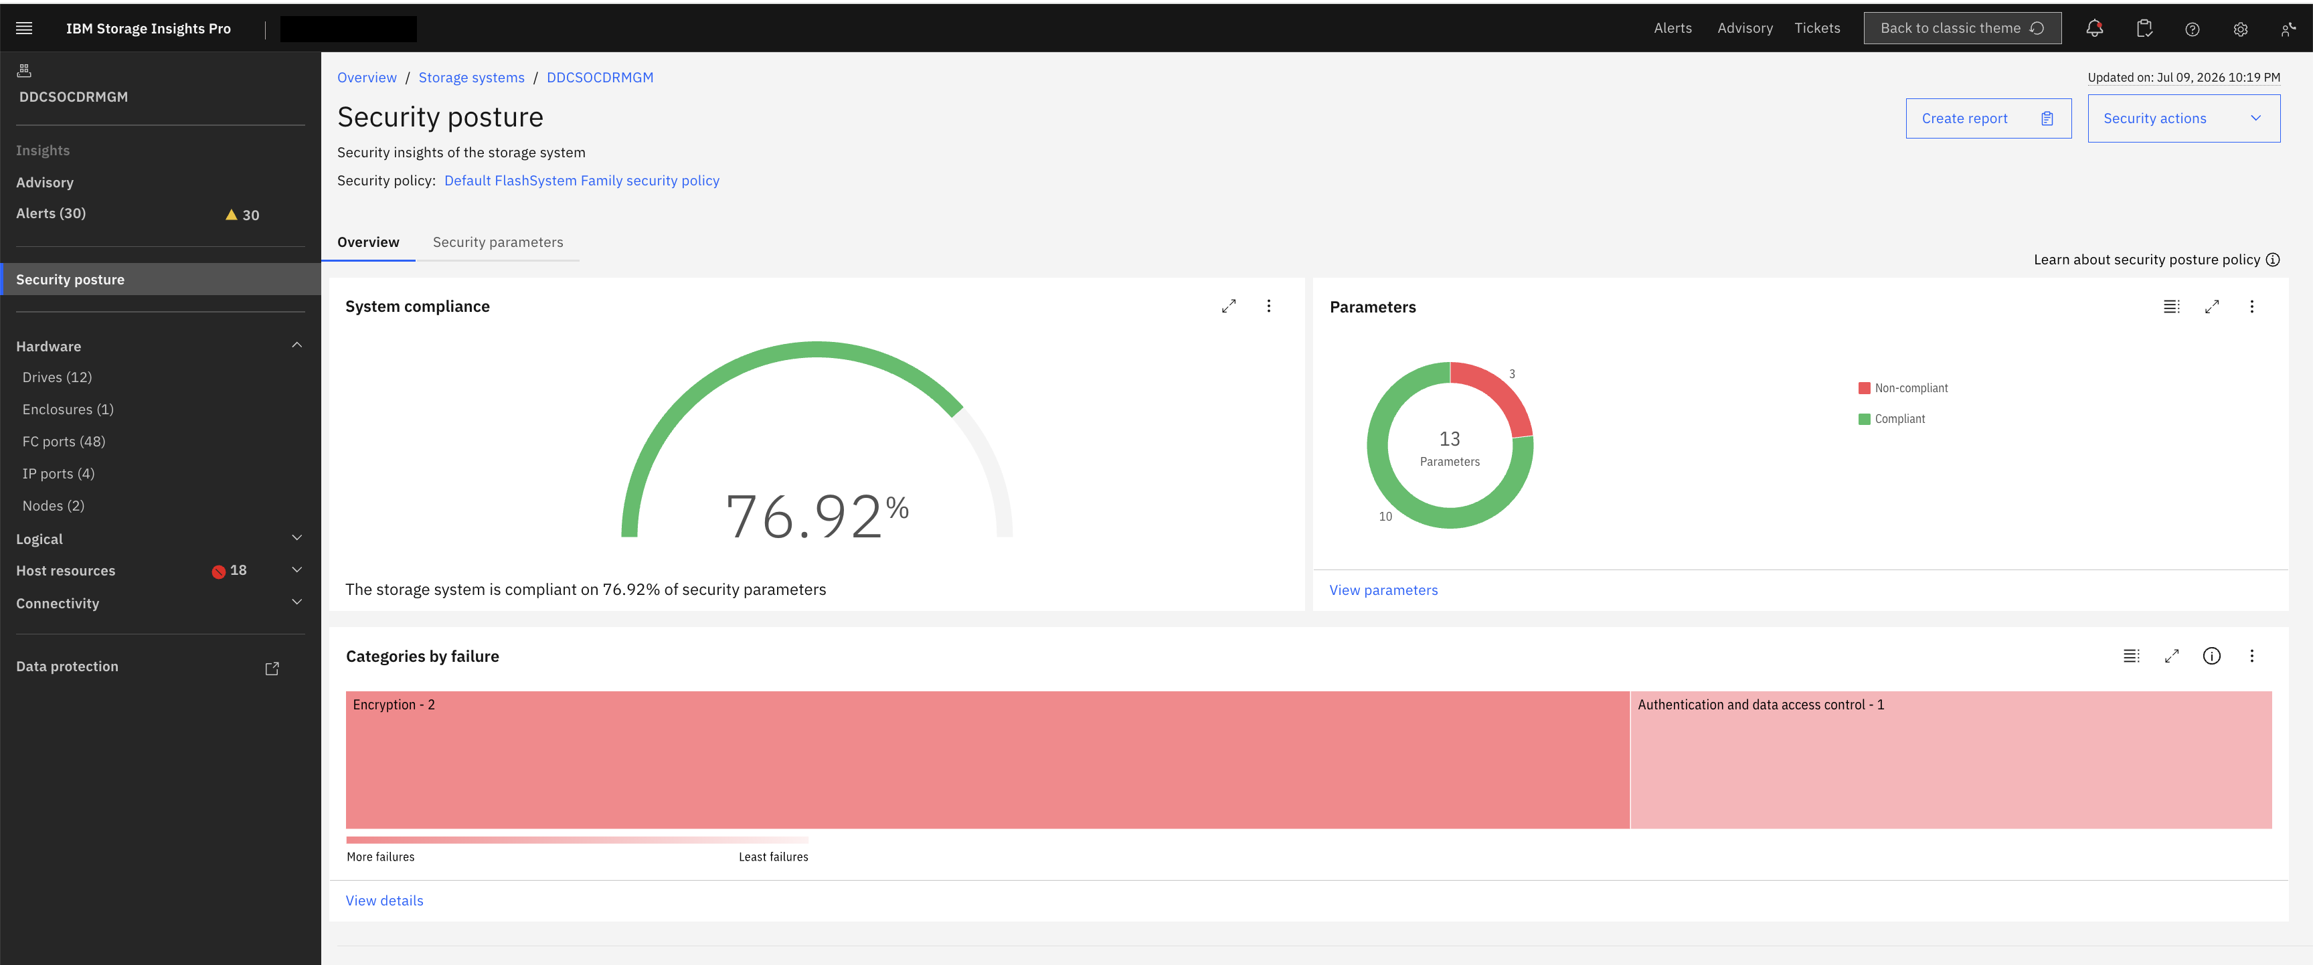Open the settings gear icon
Image resolution: width=2313 pixels, height=965 pixels.
(2240, 29)
